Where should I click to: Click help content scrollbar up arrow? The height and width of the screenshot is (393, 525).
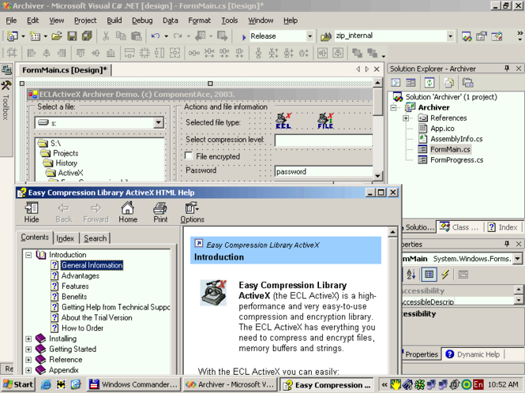(x=392, y=232)
